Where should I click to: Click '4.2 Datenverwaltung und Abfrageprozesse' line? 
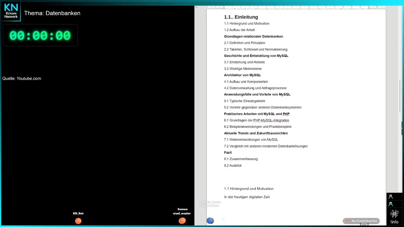click(255, 88)
